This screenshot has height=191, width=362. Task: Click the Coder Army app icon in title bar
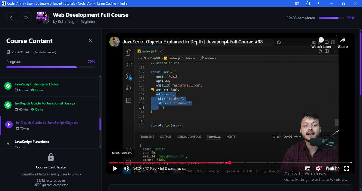pyautogui.click(x=4, y=3)
